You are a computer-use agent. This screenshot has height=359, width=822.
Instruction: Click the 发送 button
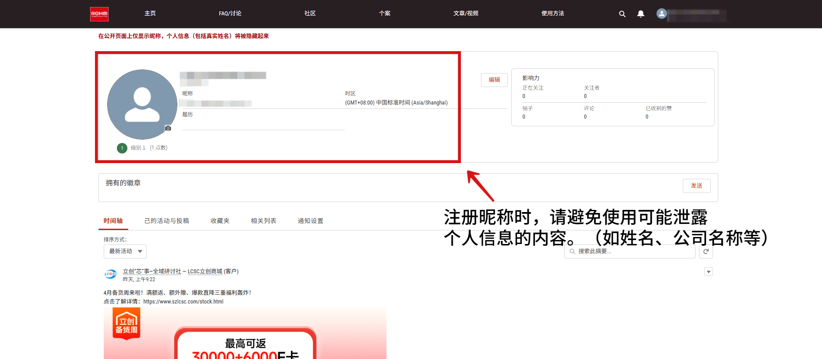696,186
